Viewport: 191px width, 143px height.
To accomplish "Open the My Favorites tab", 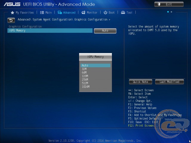I will coord(25,13).
